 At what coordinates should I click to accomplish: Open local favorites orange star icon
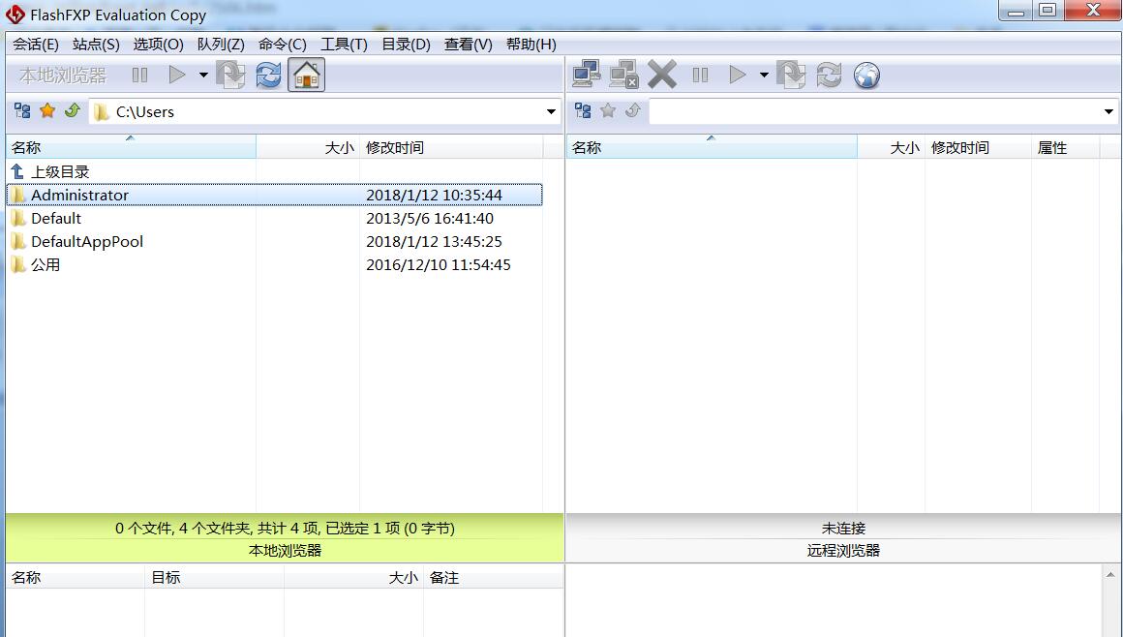click(x=47, y=110)
